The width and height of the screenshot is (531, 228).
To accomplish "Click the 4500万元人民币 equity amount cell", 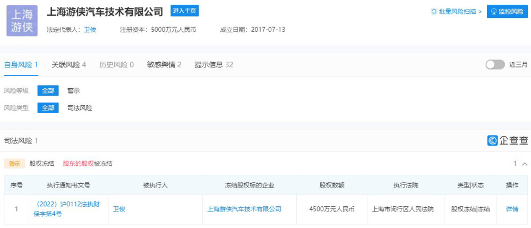I will [x=332, y=209].
